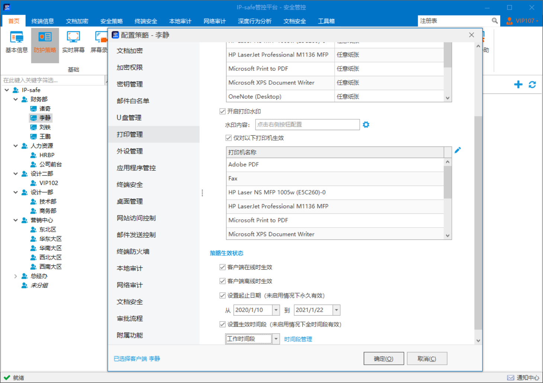
Task: Collapse the 财务部 tree node
Action: (16, 99)
